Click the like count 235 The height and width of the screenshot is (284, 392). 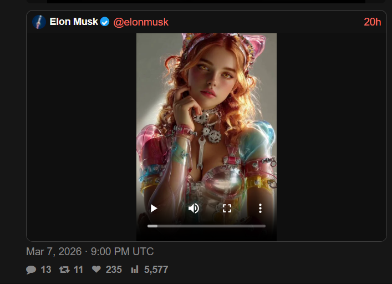tap(114, 270)
